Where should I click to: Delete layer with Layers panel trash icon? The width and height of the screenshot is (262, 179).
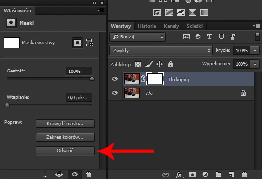244,174
